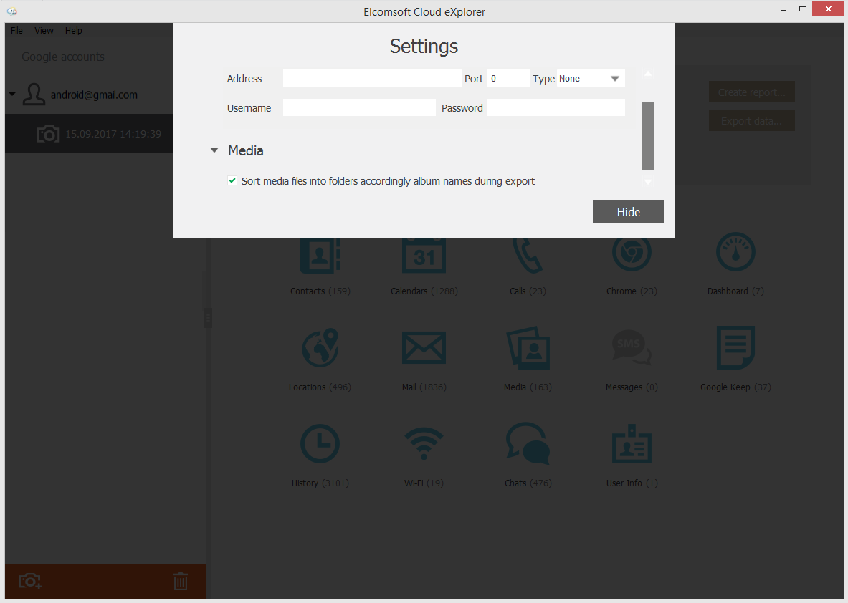The image size is (848, 603).
Task: Open the History clock icon
Action: coord(320,444)
